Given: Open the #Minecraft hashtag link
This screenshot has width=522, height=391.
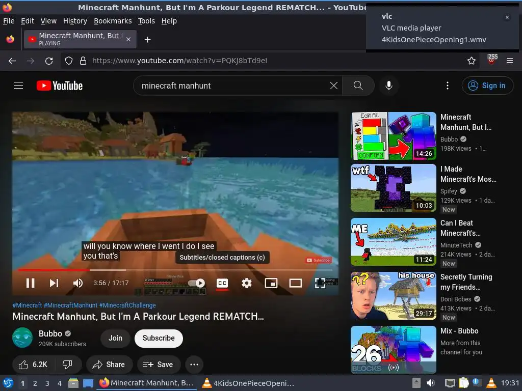Looking at the screenshot, I should coord(28,305).
